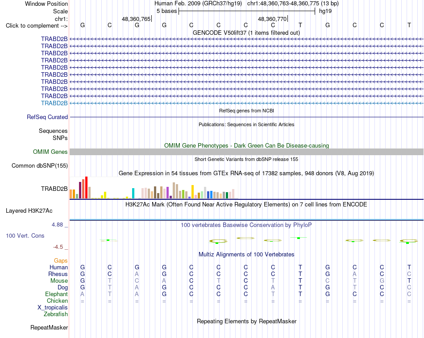This screenshot has height=338, width=424.
Task: Click the GTEx Gene Expression in 54 tissues title
Action: [246, 173]
